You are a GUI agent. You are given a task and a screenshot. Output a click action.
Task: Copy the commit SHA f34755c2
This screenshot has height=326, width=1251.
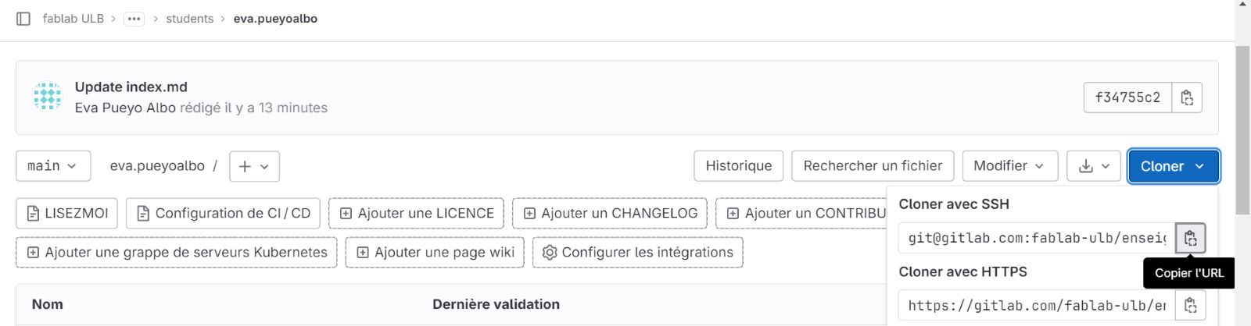[x=1187, y=97]
